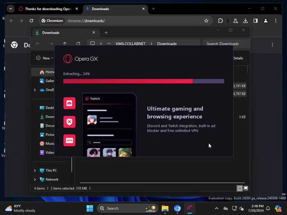
Task: Bookmark this page with the star icon
Action: coord(206,21)
